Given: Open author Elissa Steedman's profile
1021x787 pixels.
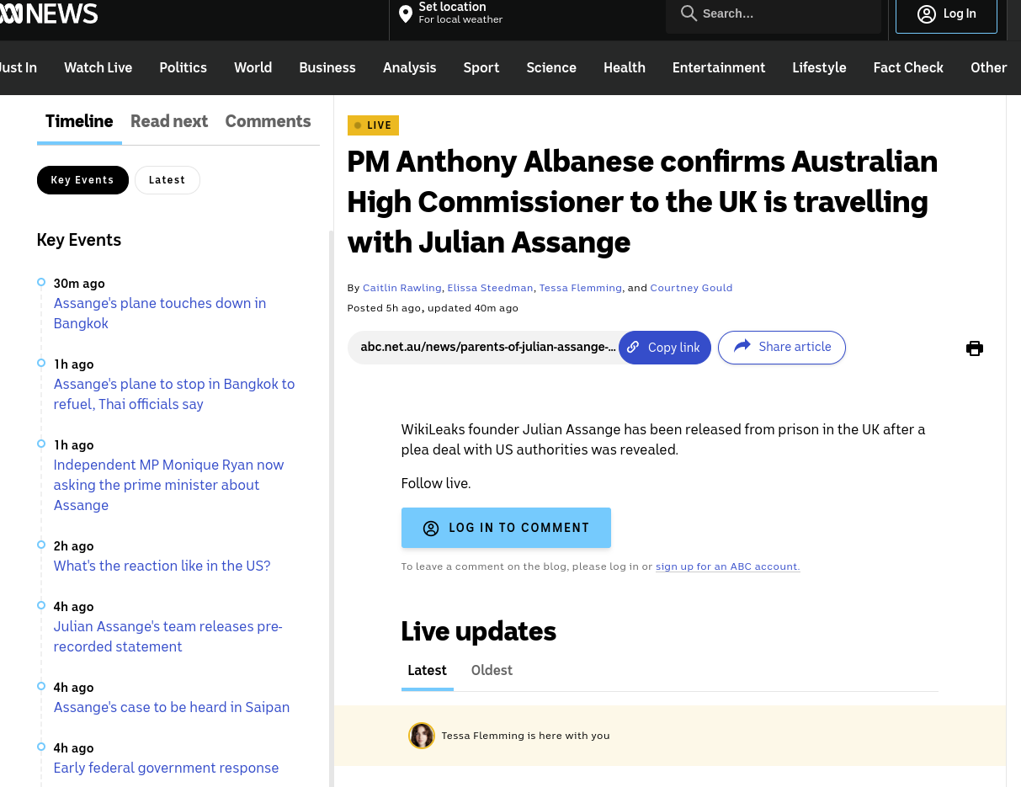Looking at the screenshot, I should pos(490,288).
